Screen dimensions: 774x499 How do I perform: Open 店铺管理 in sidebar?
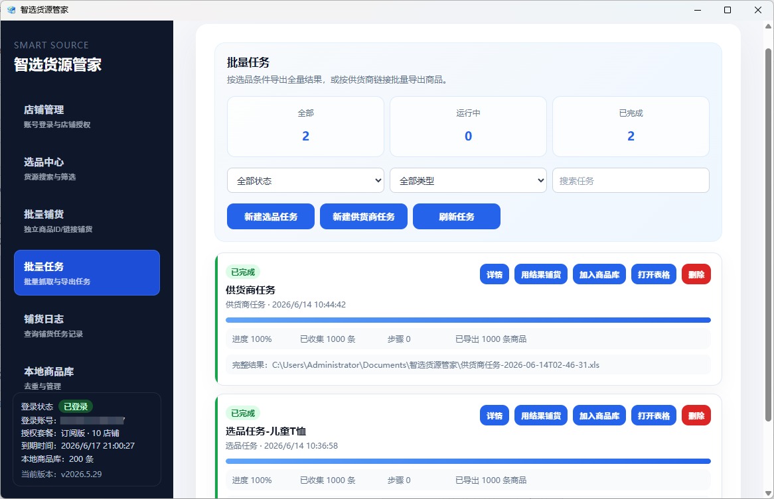(x=87, y=116)
